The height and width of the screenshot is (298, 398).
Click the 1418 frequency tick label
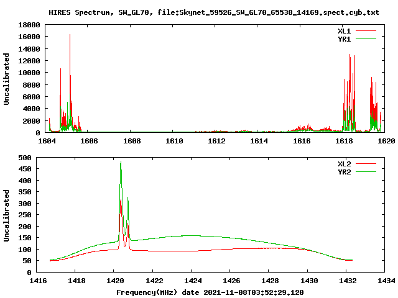pos(76,281)
